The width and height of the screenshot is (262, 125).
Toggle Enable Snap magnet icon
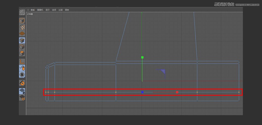pyautogui.click(x=22, y=83)
